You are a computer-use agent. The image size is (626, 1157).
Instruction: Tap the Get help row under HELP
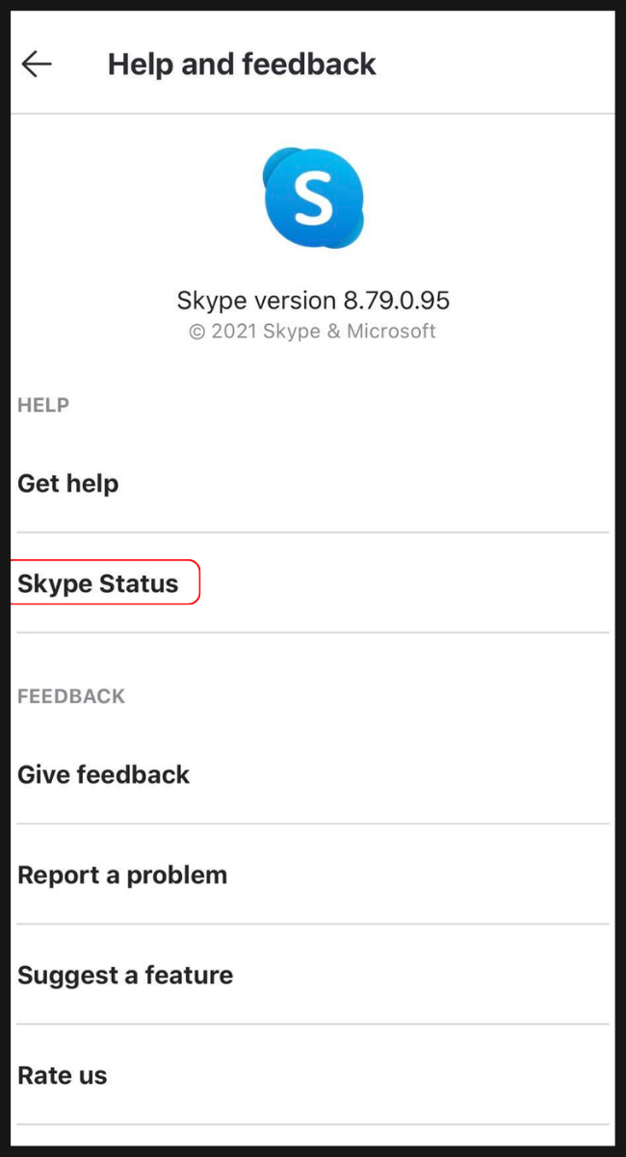point(67,483)
